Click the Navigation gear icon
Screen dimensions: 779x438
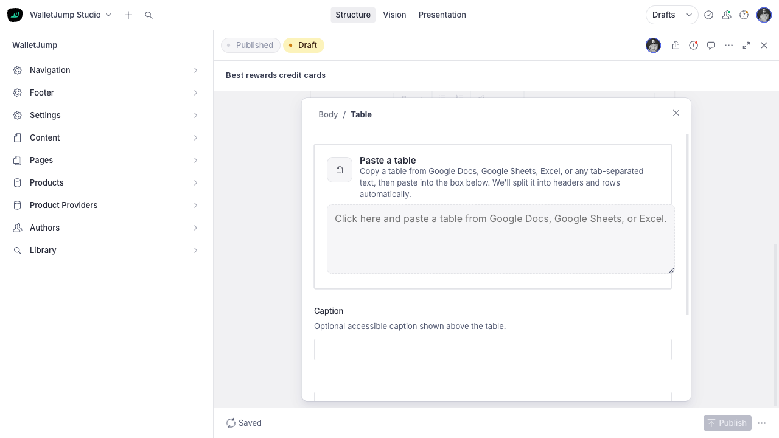click(x=18, y=70)
